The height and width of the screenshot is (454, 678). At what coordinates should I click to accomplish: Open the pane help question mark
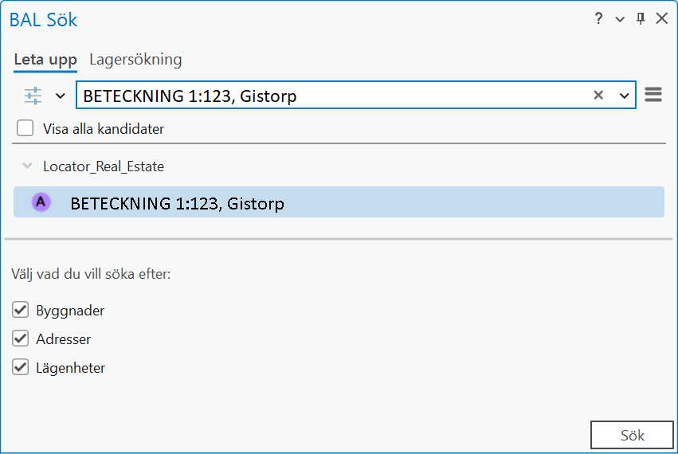pos(599,19)
